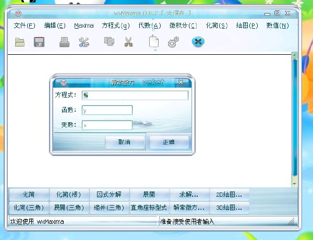
Task: Click the status text 准备接受使用者输入
Action: (x=187, y=221)
